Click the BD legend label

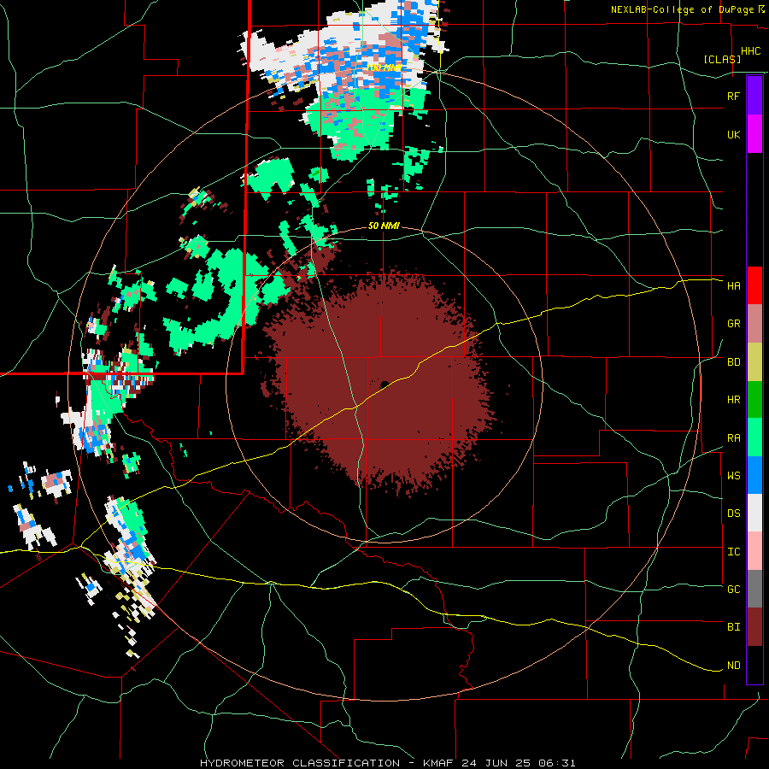coord(733,362)
